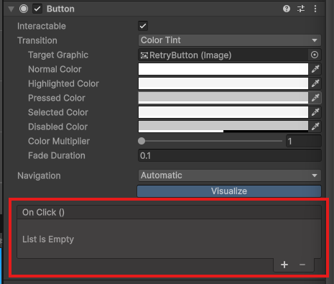Open Button component three-dot options menu
The width and height of the screenshot is (334, 284).
315,9
